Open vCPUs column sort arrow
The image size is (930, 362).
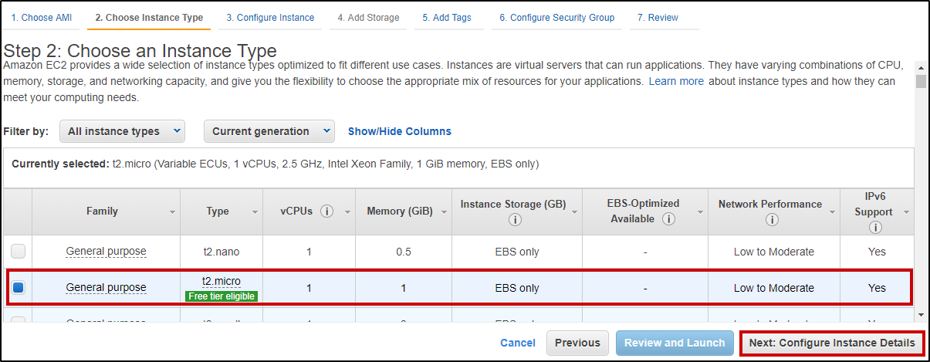347,212
